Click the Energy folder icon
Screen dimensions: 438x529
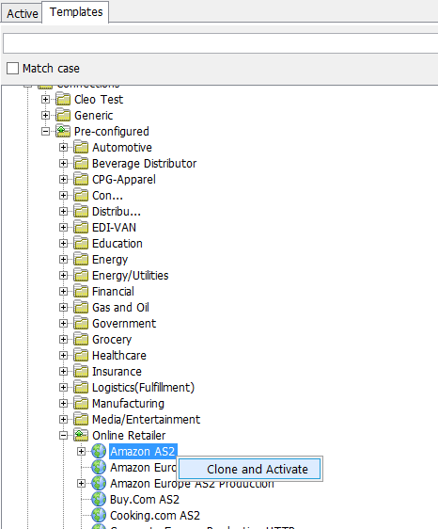click(x=81, y=260)
